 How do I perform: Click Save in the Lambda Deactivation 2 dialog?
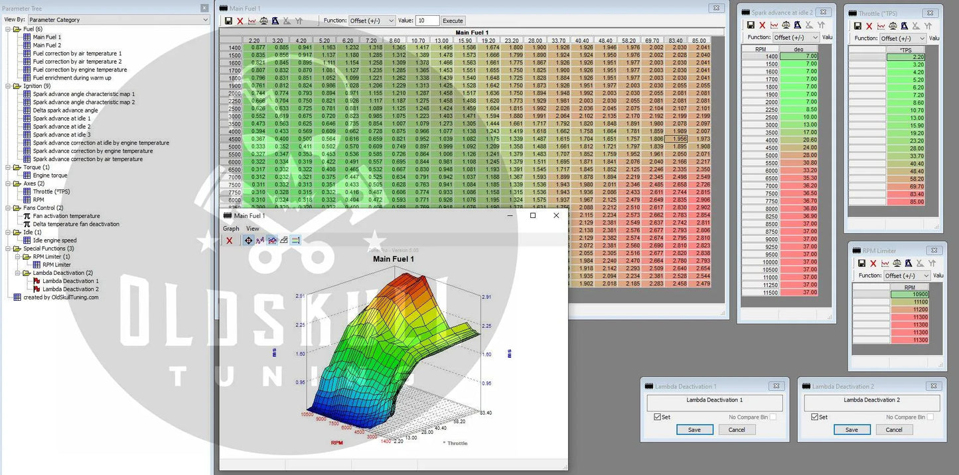(x=851, y=430)
